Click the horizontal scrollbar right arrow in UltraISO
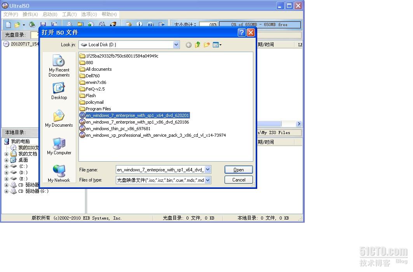Image resolution: width=413 pixels, height=272 pixels. 298,124
